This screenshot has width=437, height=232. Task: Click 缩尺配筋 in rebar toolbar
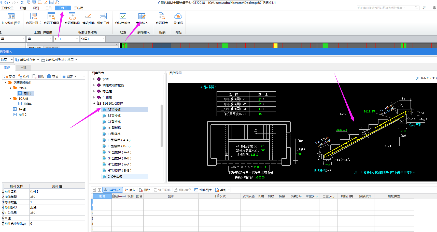(162, 190)
